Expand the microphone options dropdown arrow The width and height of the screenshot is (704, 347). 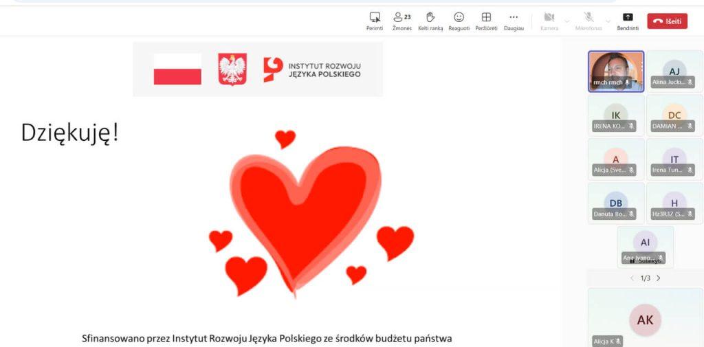608,21
